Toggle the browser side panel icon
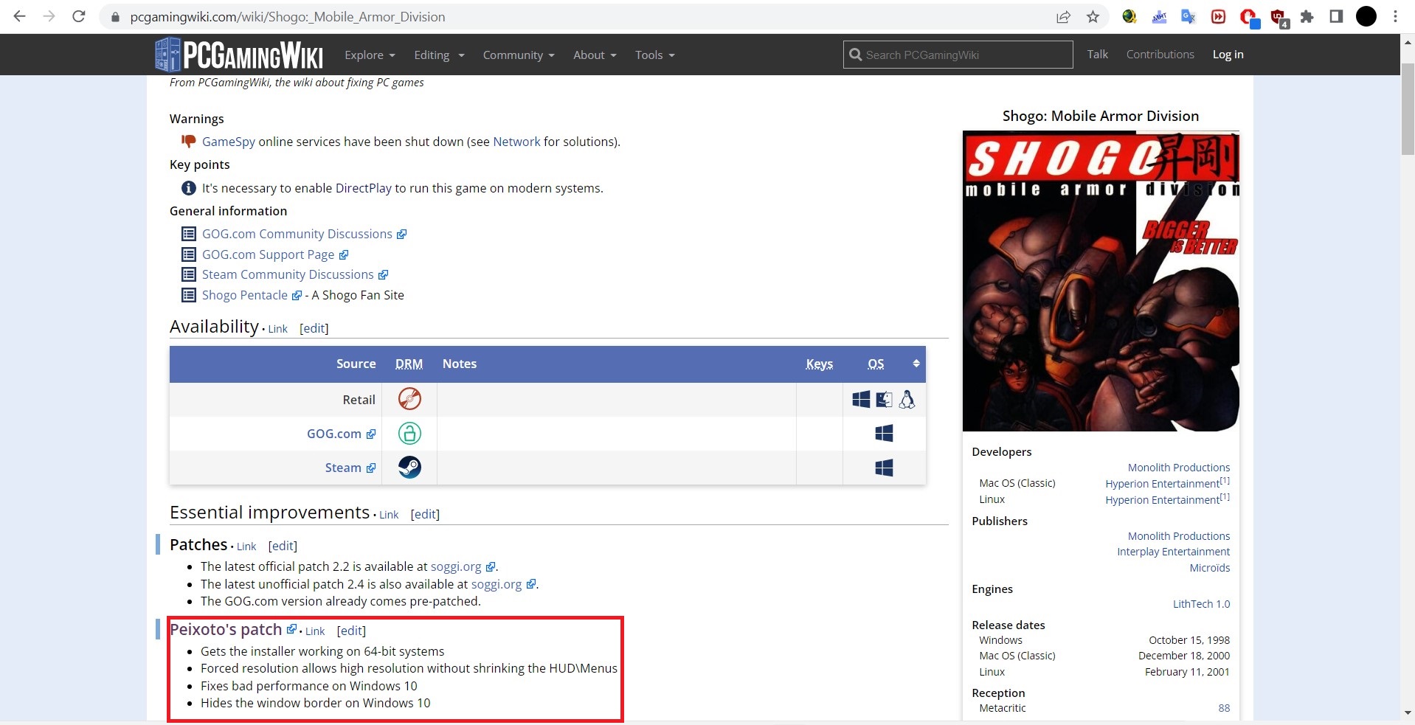This screenshot has height=725, width=1415. 1336,16
